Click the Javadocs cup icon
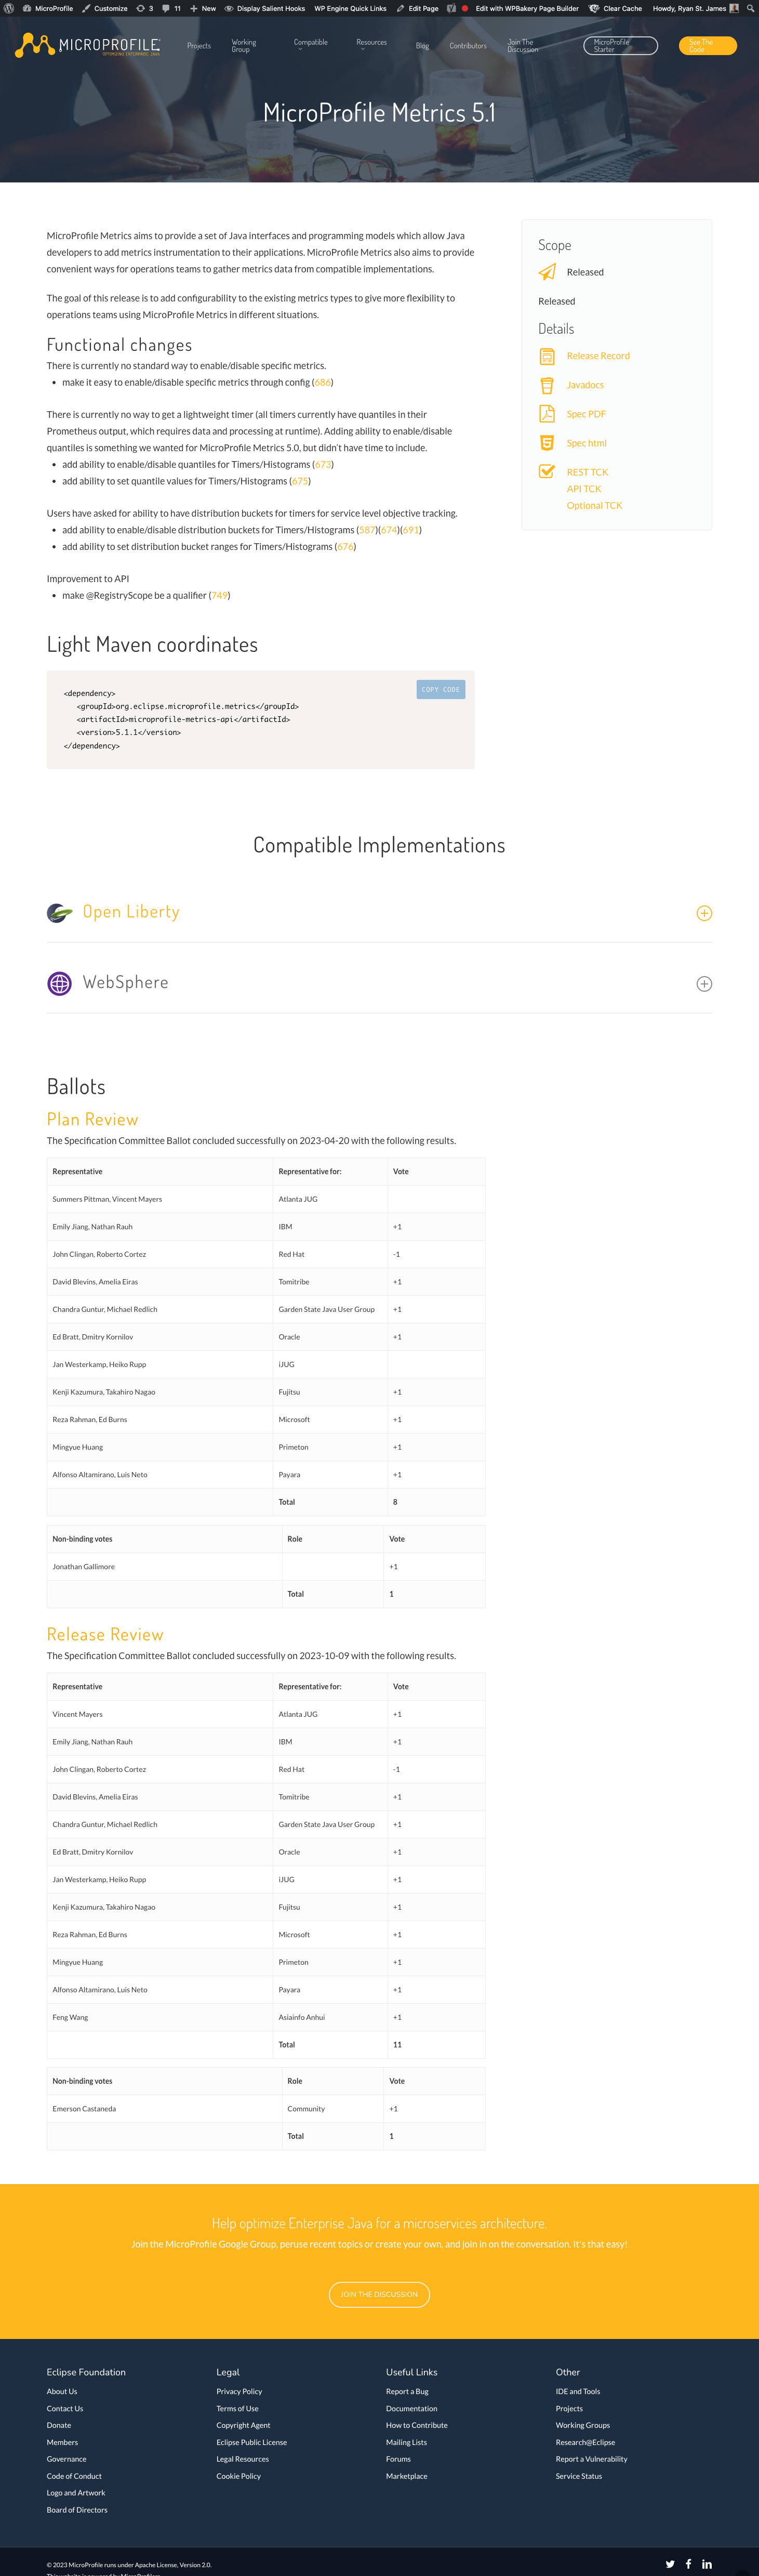 click(x=547, y=385)
